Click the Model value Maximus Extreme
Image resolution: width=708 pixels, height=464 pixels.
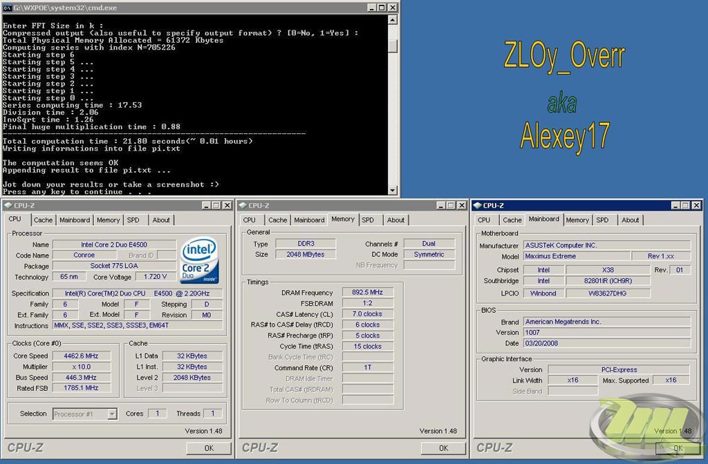coord(577,256)
